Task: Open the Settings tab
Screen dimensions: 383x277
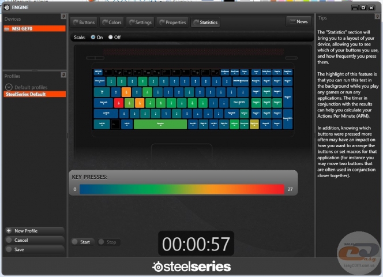Action: (x=140, y=23)
